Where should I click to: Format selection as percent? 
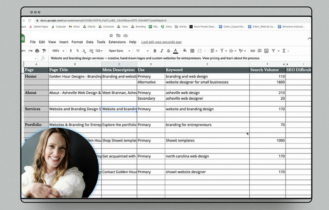pos(77,51)
